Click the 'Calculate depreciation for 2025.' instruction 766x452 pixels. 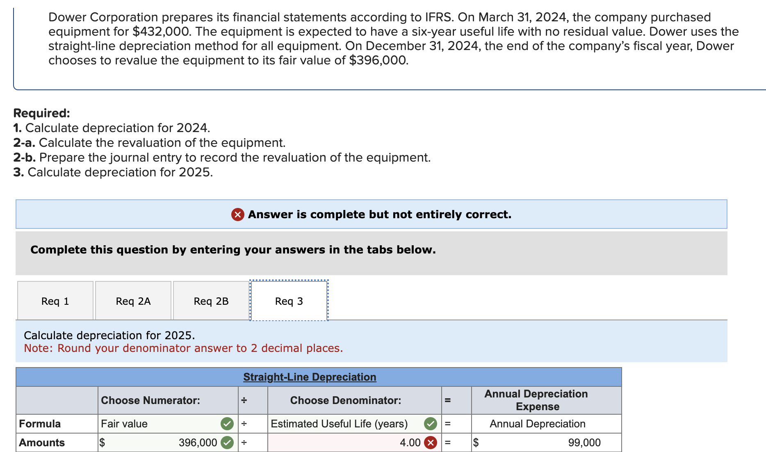109,336
